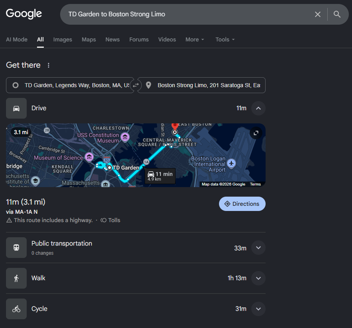Expand the Cycle route option
Viewport: 352px width, 328px height.
[258, 309]
